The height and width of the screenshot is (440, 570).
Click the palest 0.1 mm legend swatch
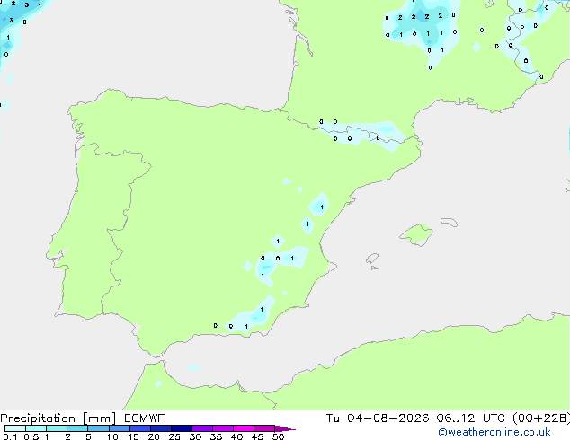(15, 428)
